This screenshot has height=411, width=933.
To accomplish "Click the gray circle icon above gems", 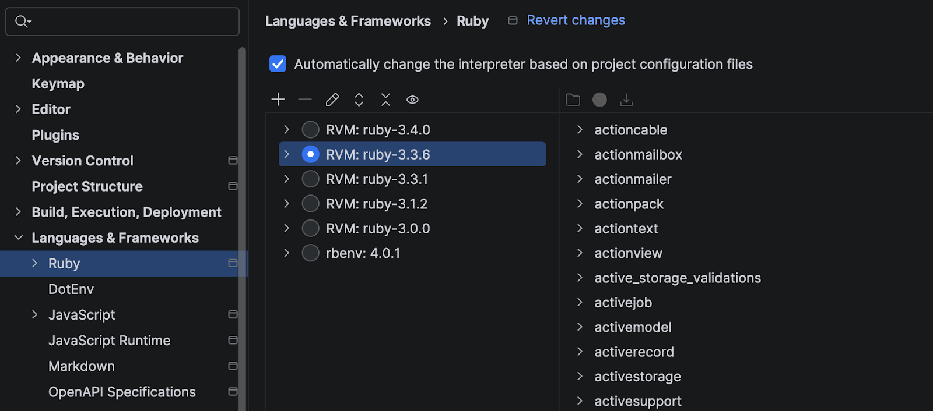I will [x=599, y=100].
